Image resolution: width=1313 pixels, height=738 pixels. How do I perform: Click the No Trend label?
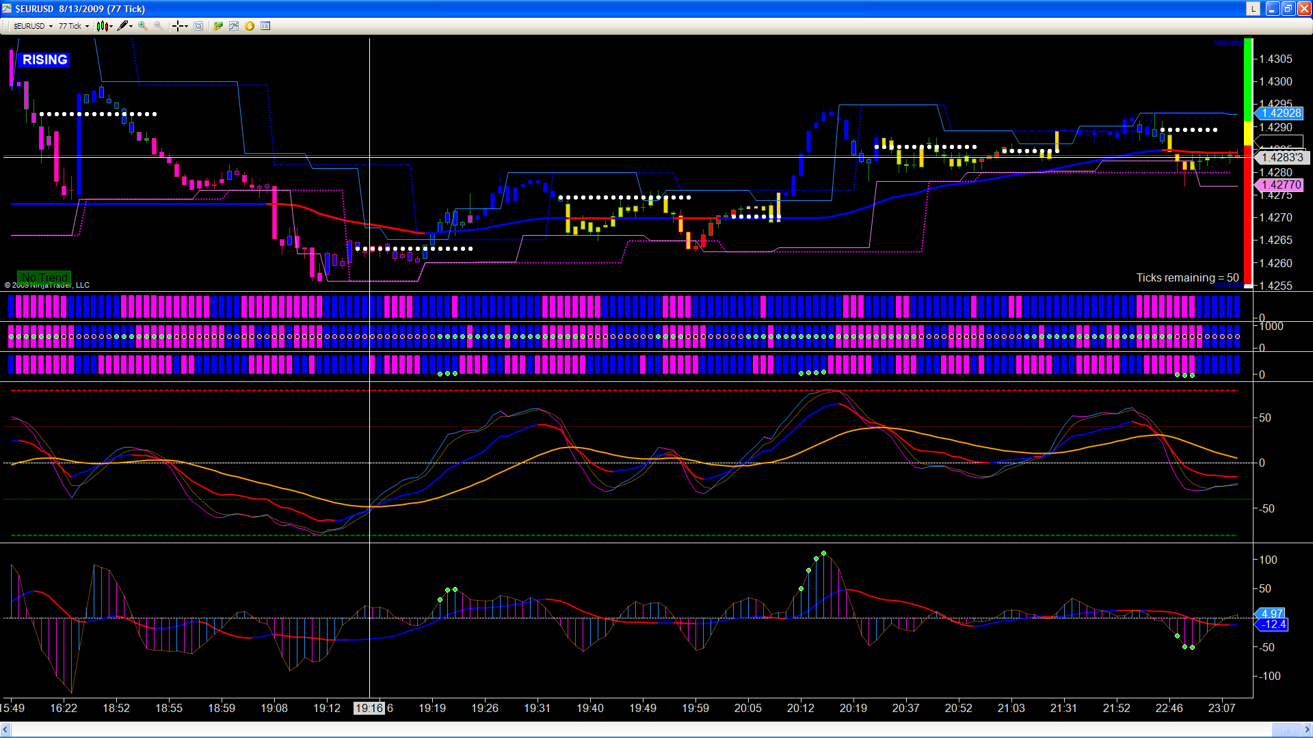click(x=44, y=277)
